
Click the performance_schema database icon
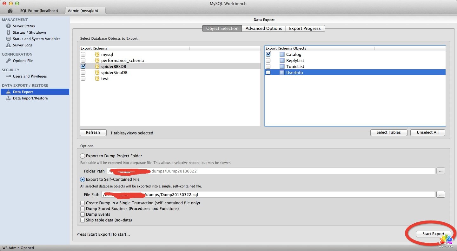point(97,60)
